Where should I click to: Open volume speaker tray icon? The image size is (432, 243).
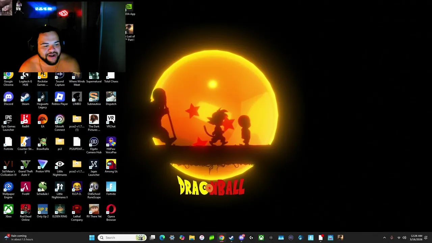pyautogui.click(x=404, y=238)
